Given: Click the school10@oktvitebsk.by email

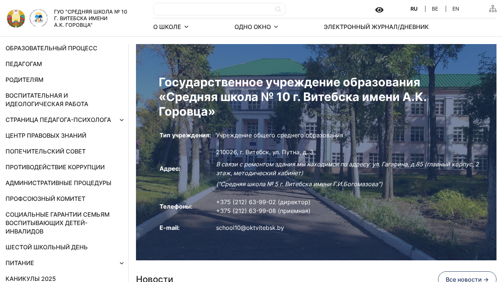Looking at the screenshot, I should pyautogui.click(x=250, y=228).
